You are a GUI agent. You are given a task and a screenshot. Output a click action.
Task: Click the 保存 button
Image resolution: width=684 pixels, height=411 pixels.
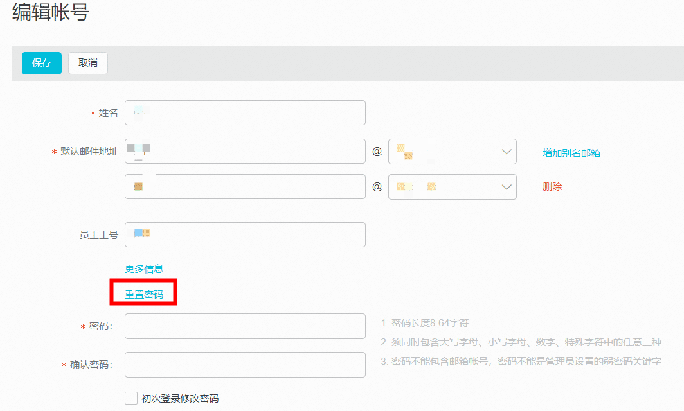click(42, 63)
